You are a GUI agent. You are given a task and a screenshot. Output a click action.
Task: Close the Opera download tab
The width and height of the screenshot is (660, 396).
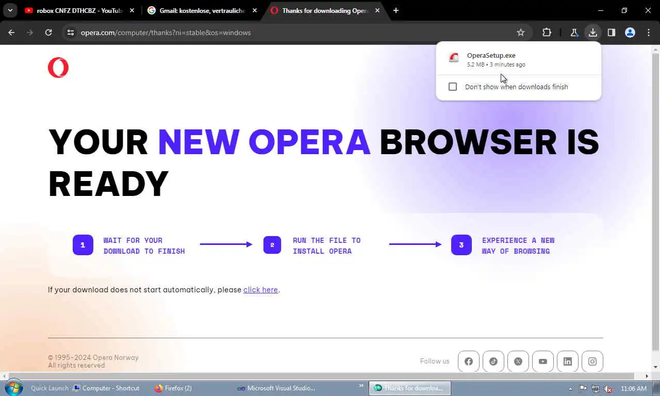pyautogui.click(x=377, y=10)
